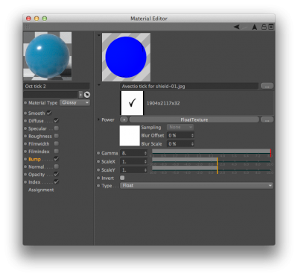Click the white FloatTexture color swatch
The image size is (298, 277).
[130, 135]
